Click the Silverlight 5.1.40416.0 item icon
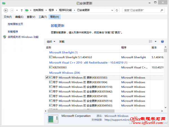 [51, 57]
